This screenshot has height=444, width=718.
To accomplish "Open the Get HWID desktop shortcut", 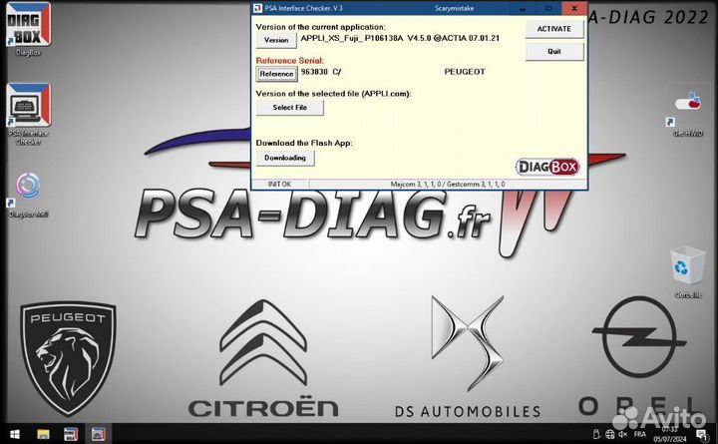I will (x=687, y=114).
